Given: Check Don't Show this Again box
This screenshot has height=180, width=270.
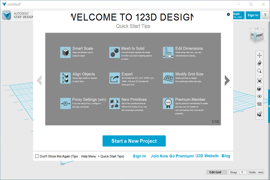Looking at the screenshot, I should [x=37, y=156].
